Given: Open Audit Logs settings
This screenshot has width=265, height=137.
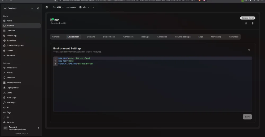Looking at the screenshot, I should (x=21, y=97).
